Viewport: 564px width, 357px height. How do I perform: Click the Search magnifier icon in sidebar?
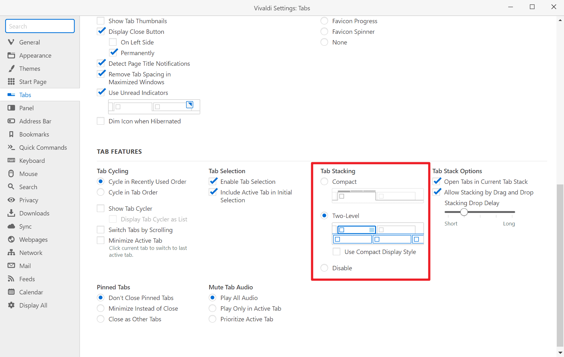pyautogui.click(x=11, y=187)
